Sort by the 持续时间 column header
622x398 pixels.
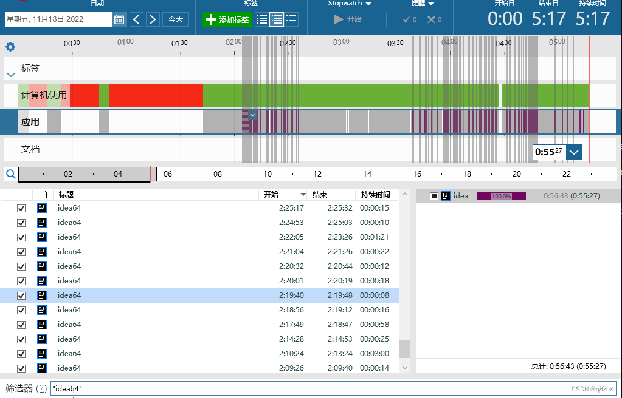click(375, 194)
